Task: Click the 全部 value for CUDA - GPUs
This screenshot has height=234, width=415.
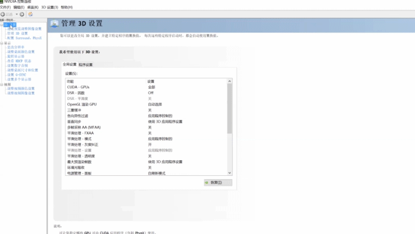Action: click(x=152, y=87)
